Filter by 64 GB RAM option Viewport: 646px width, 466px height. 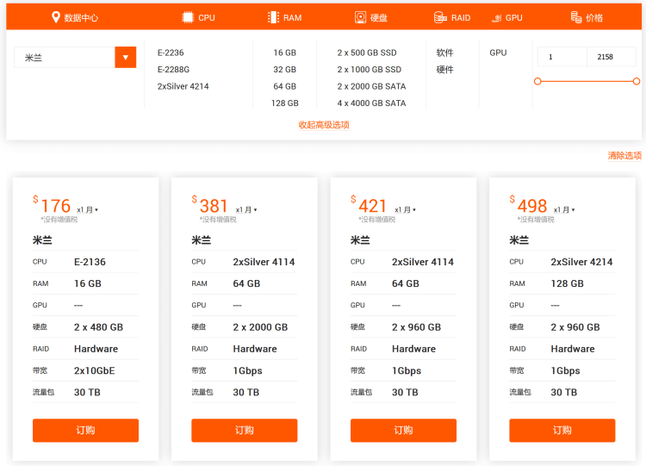coord(285,86)
